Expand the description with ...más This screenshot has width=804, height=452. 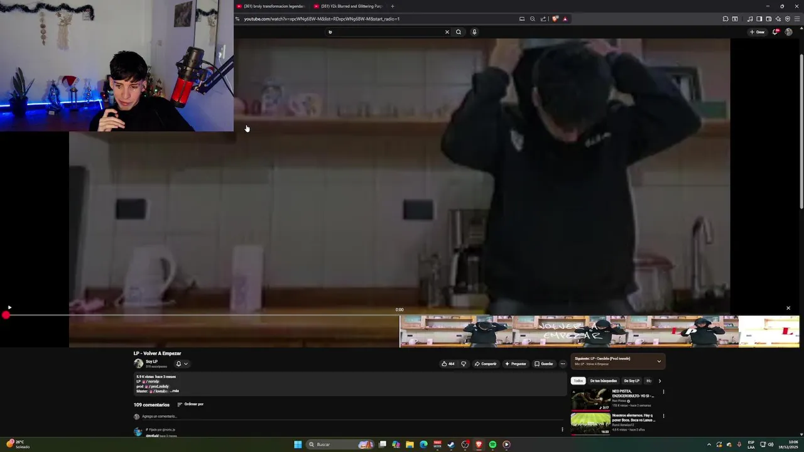click(175, 391)
